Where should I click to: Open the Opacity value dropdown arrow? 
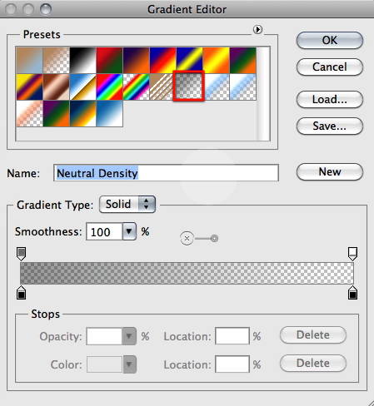point(129,336)
